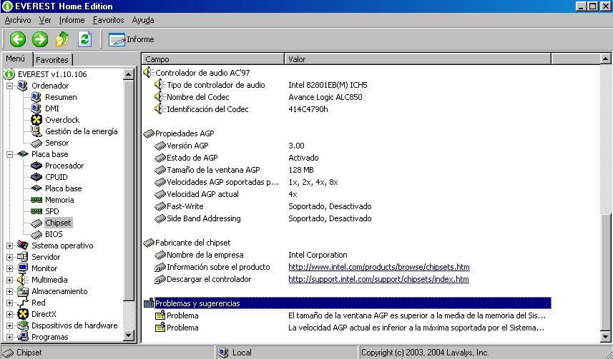Select the CPUID chip icon

36,177
